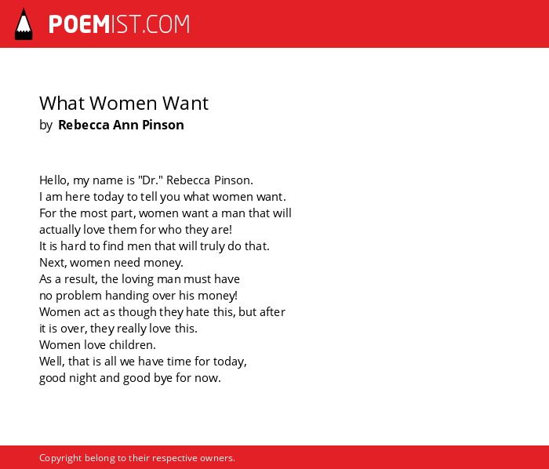This screenshot has height=469, width=549.
Task: Select final line "good night and good bye"
Action: point(130,378)
